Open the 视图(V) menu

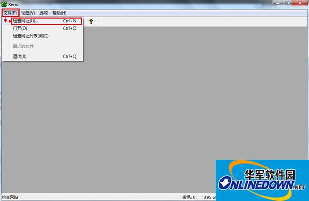pyautogui.click(x=28, y=13)
